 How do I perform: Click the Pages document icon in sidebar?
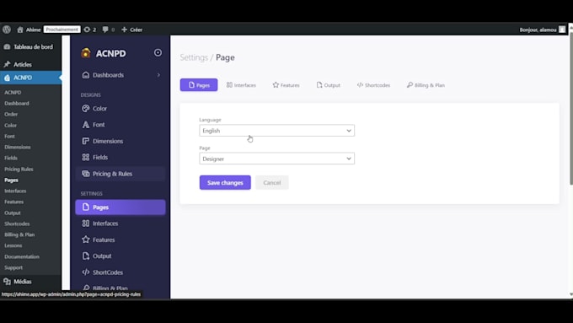[x=86, y=207]
